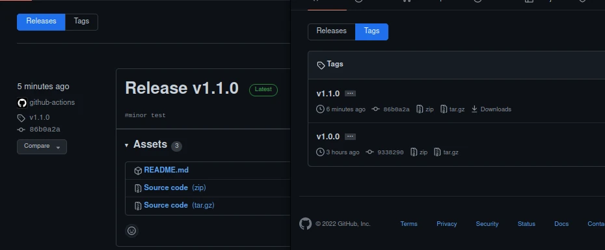Open Status footer link
Viewport: 605px width, 250px height.
click(526, 224)
